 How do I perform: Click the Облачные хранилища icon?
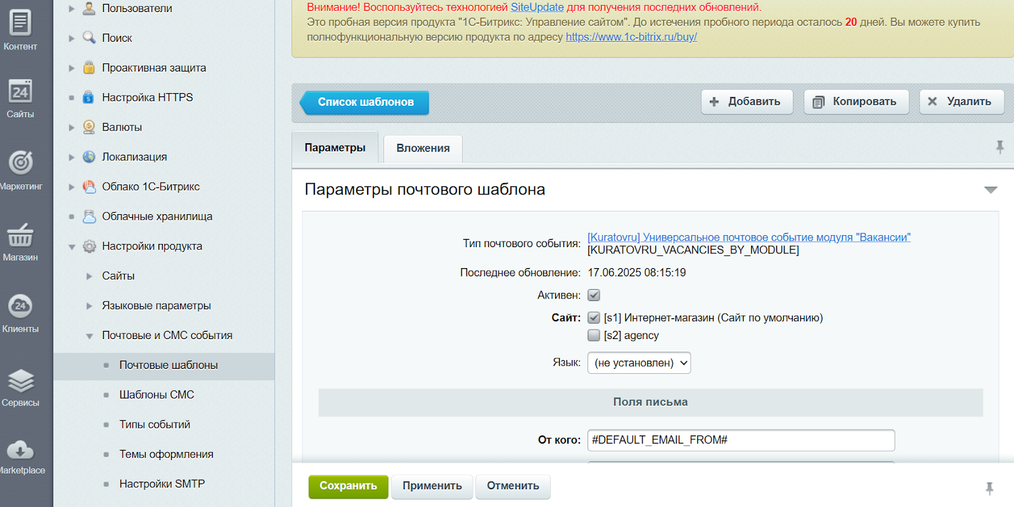coord(89,217)
